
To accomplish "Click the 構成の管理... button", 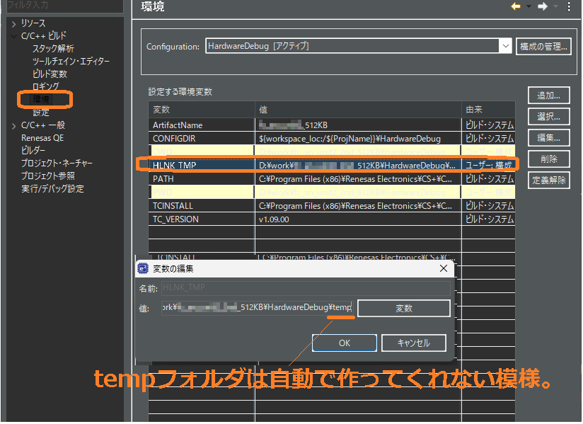I will (543, 47).
